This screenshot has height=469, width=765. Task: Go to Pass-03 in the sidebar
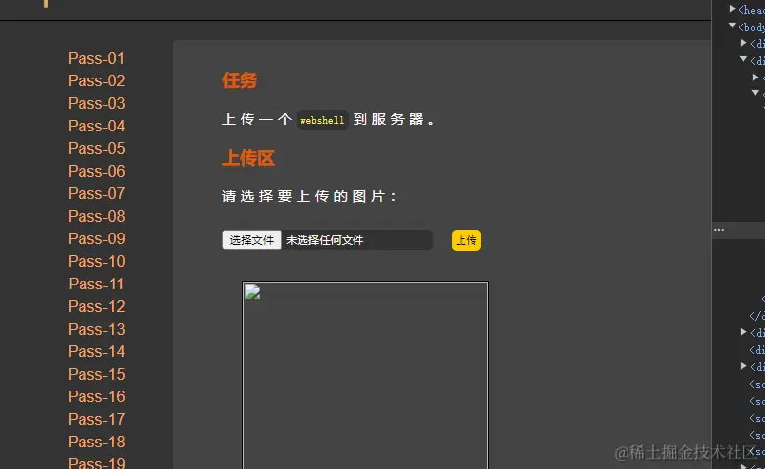96,103
